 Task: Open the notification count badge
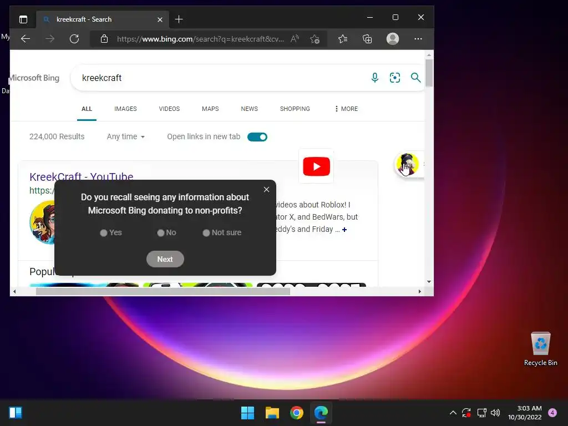point(552,413)
